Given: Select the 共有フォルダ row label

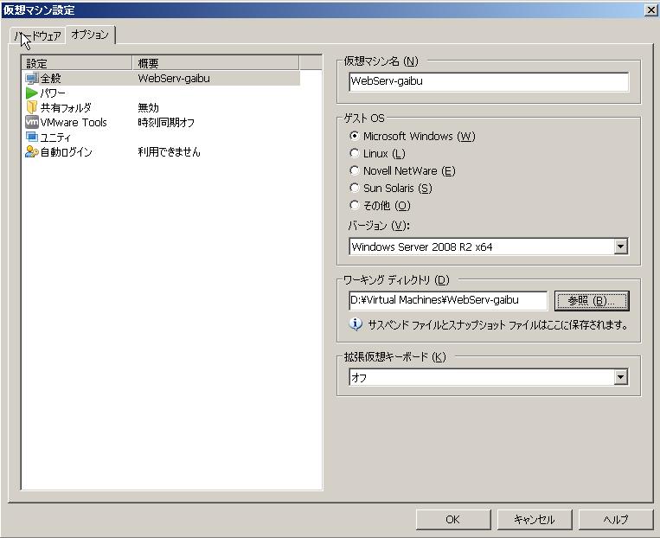Looking at the screenshot, I should click(x=66, y=108).
